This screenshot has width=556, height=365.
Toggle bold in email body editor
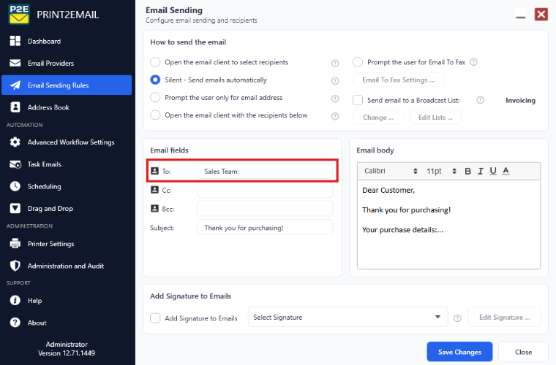pyautogui.click(x=467, y=171)
